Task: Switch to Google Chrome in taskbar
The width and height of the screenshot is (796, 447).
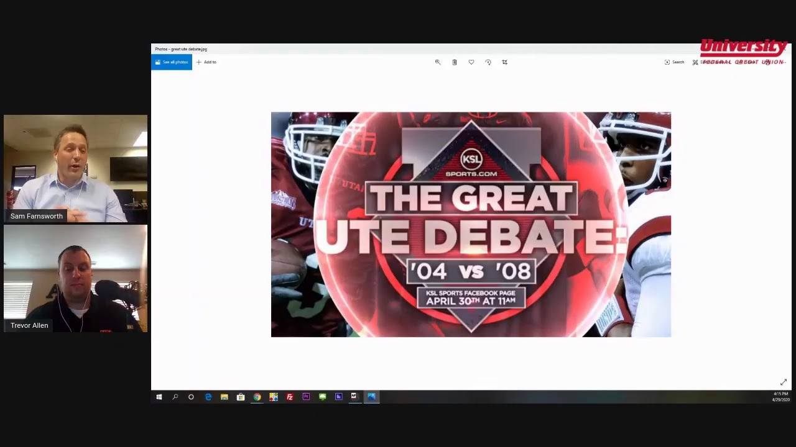Action: 257,397
